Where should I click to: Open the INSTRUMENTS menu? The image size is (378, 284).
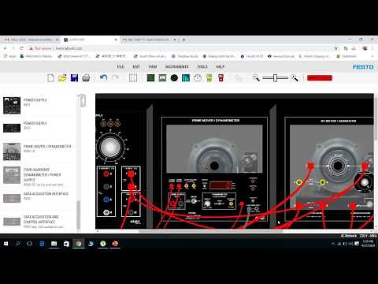coord(176,67)
